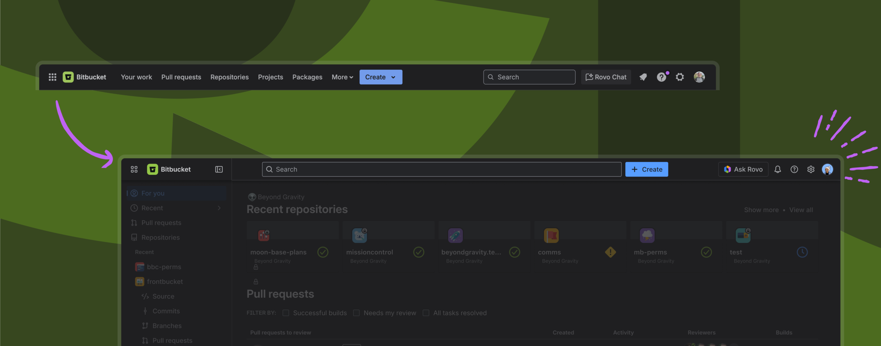
Task: Open the Create dropdown in top navigation bar
Action: (x=381, y=77)
